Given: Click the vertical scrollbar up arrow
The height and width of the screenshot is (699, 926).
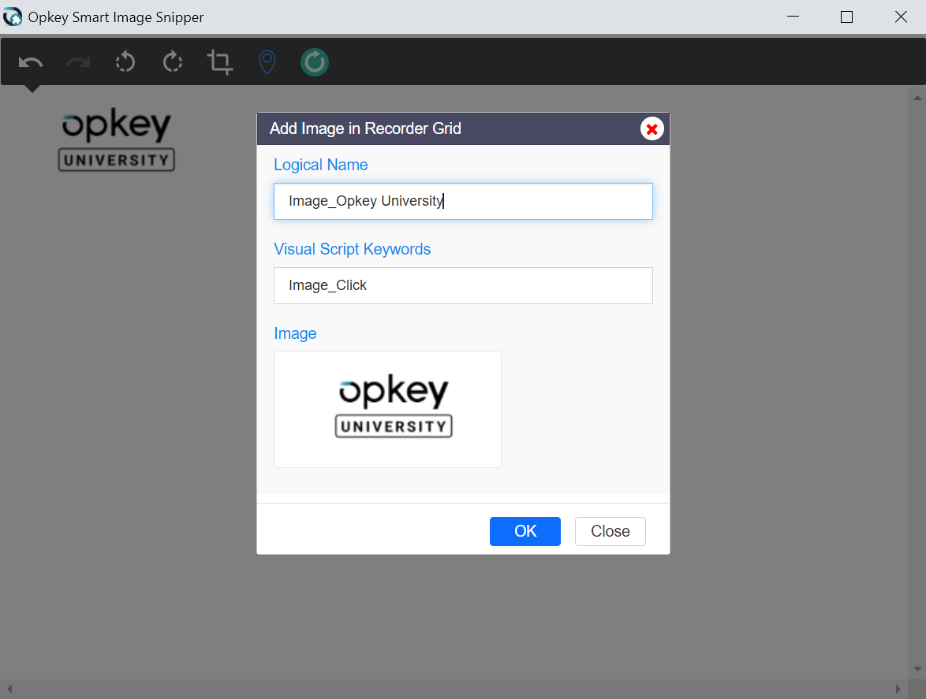Looking at the screenshot, I should click(917, 98).
